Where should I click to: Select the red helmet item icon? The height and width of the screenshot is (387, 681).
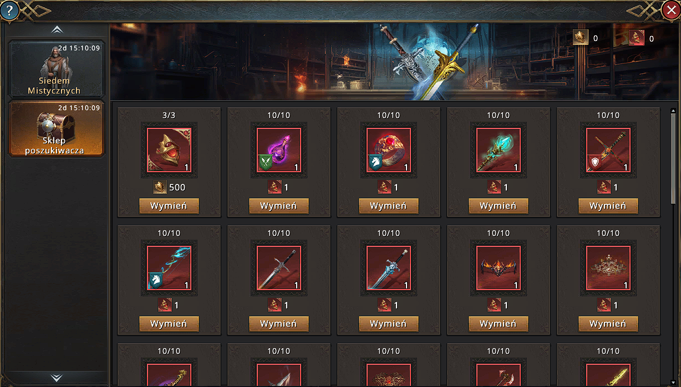[x=169, y=151]
